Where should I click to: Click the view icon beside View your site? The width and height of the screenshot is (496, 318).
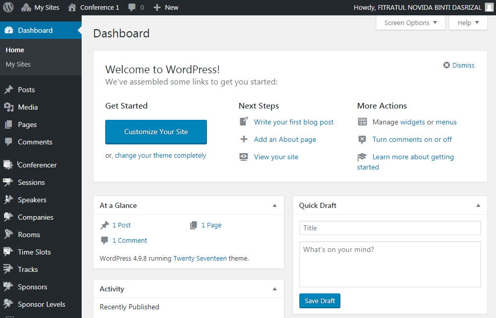coord(243,157)
